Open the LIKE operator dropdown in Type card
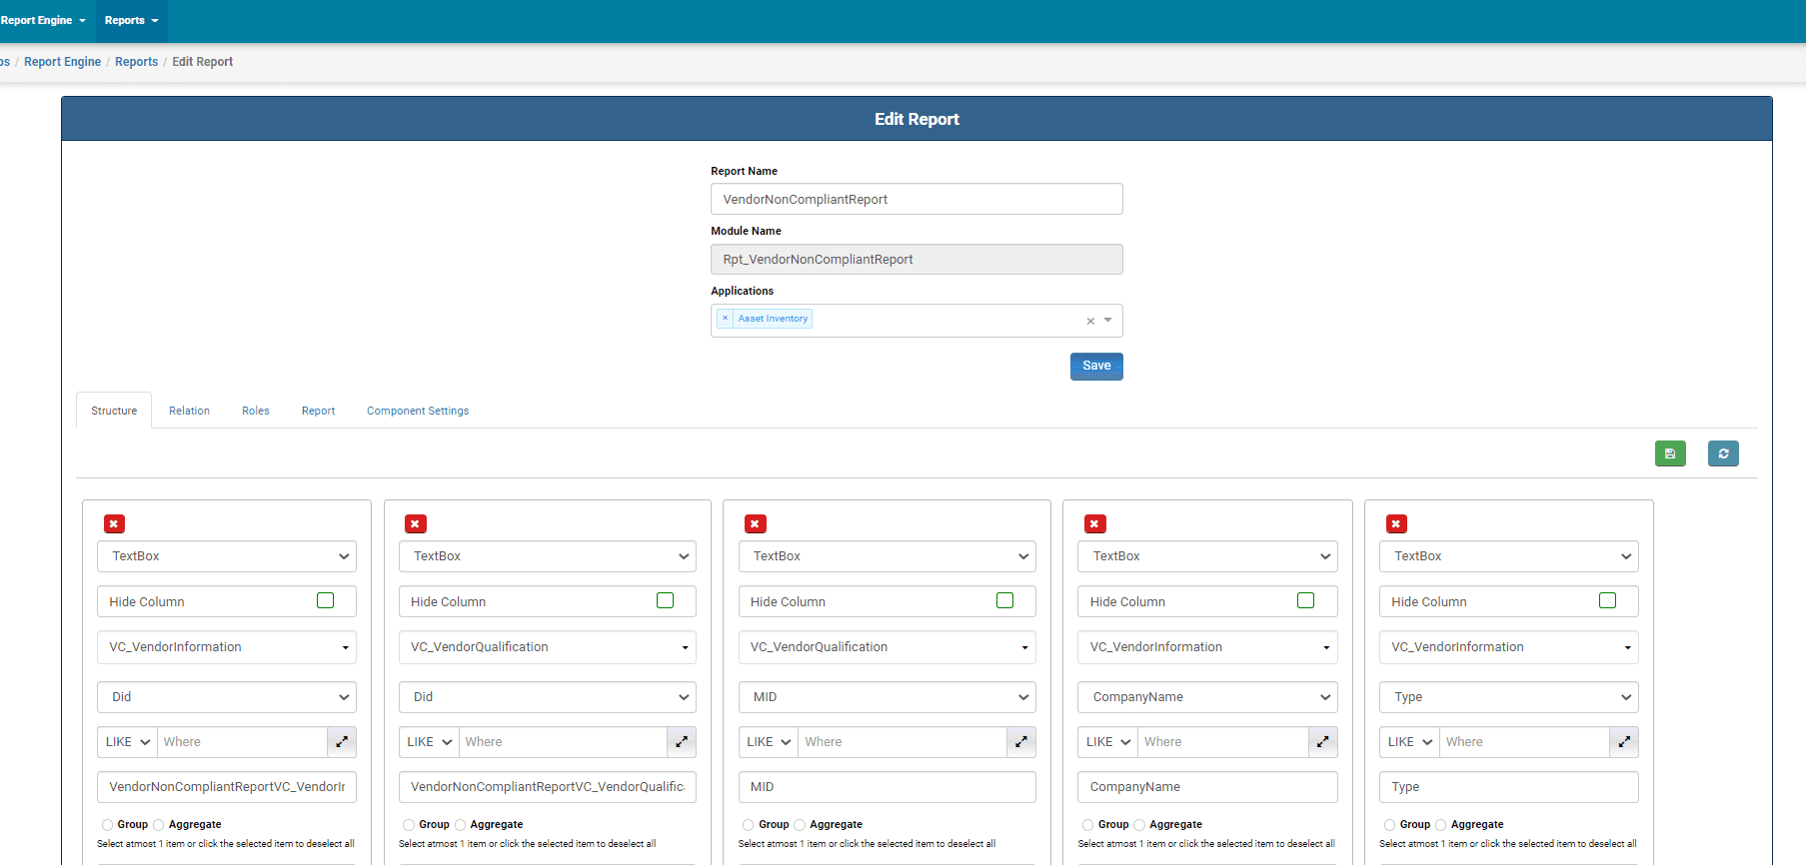1806x865 pixels. point(1409,742)
